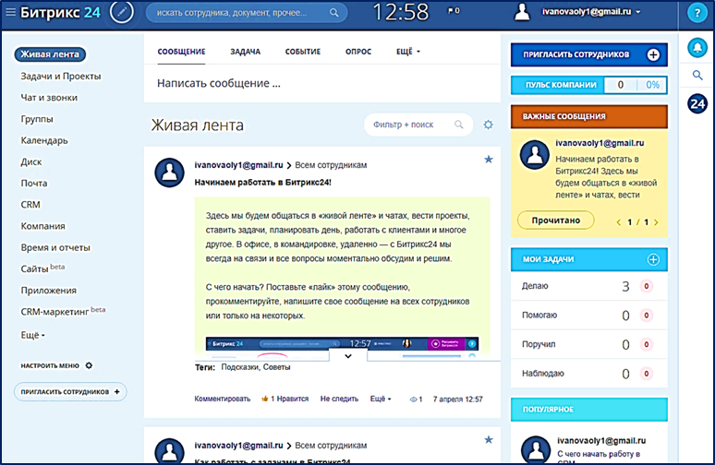715x465 pixels.
Task: Click Комментировать under the first post
Action: pos(223,399)
